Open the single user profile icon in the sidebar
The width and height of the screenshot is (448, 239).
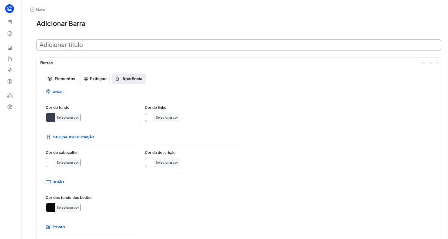click(x=10, y=81)
